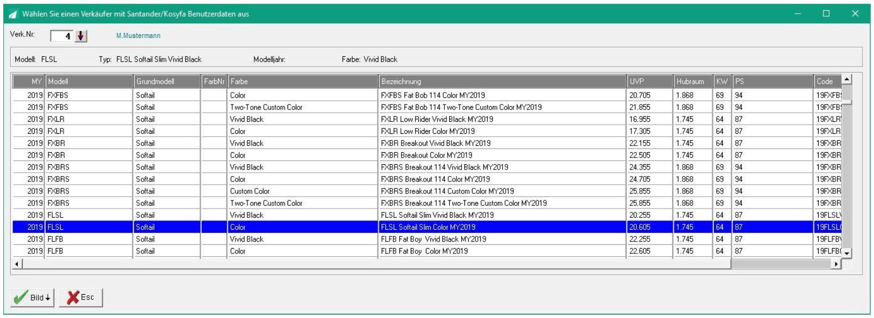Click the green leaf app icon in title bar
874x318 pixels.
coord(13,14)
